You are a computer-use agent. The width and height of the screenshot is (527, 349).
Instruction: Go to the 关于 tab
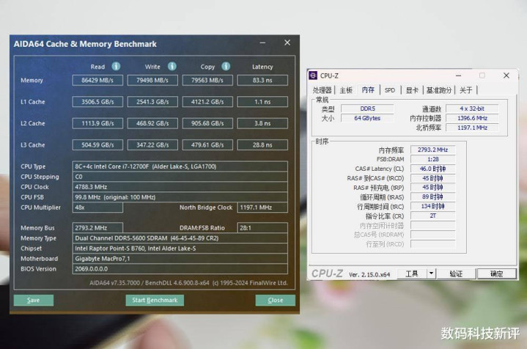point(466,90)
